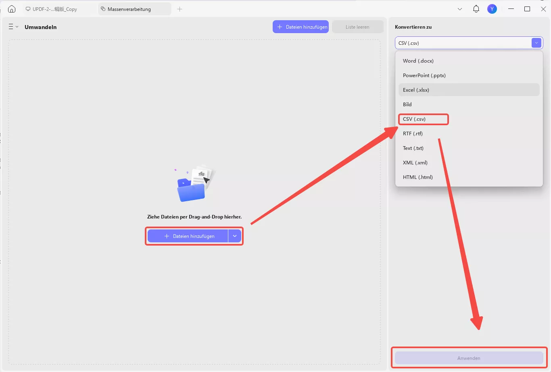Expand the arrow beside the central Dateien hinzufügen button
551x372 pixels.
(235, 236)
